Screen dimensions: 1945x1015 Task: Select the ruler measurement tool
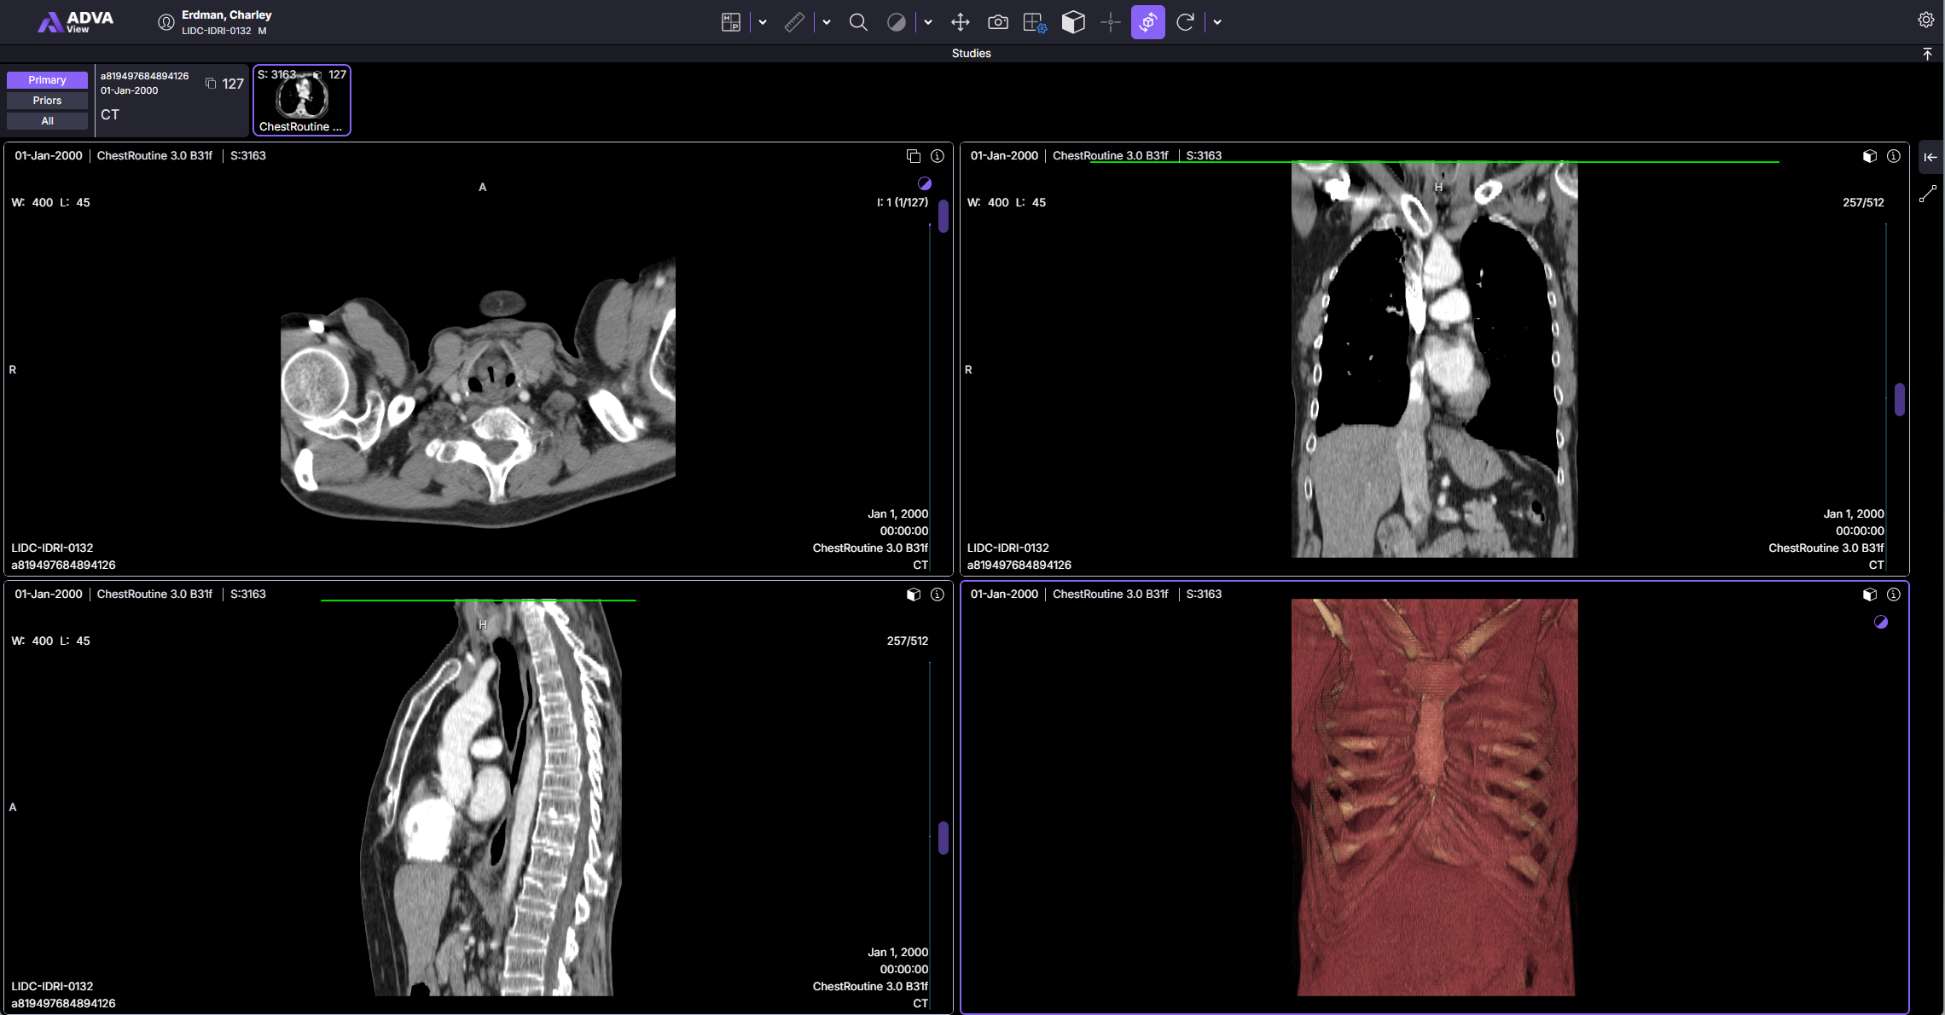coord(794,22)
